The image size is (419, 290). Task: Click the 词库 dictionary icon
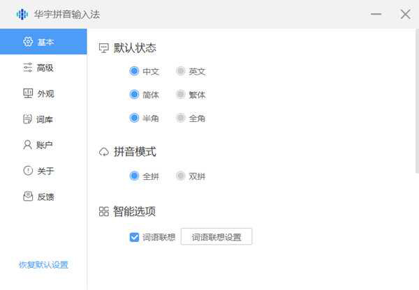[28, 119]
